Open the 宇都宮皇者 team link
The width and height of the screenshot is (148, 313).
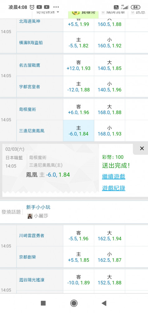pos(29,87)
